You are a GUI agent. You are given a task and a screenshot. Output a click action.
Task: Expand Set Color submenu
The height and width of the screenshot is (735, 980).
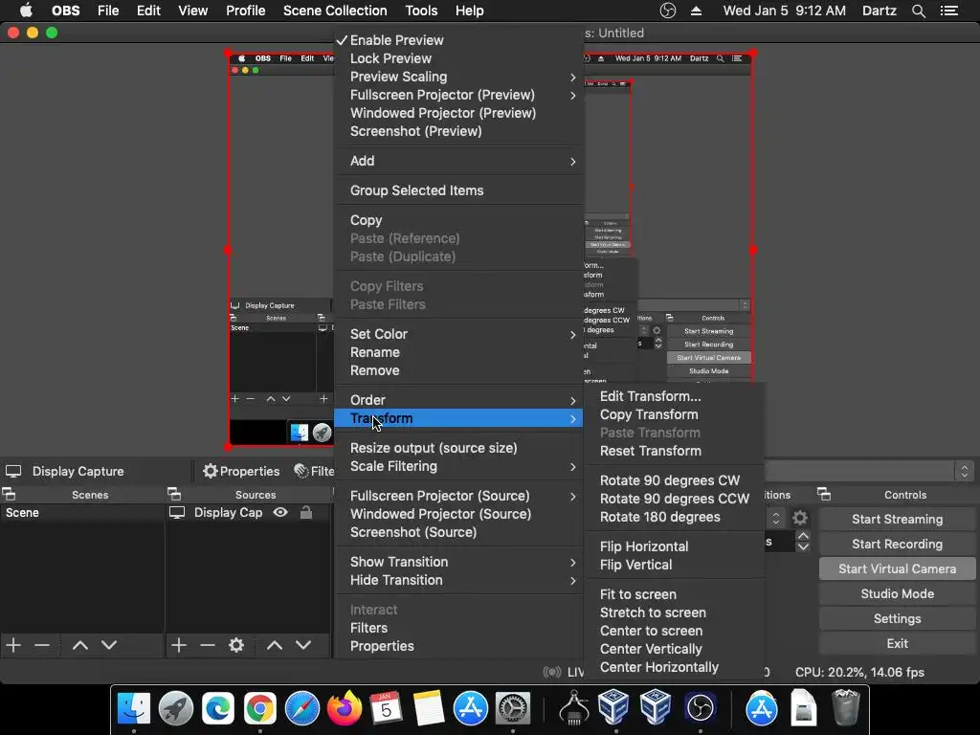coord(458,334)
